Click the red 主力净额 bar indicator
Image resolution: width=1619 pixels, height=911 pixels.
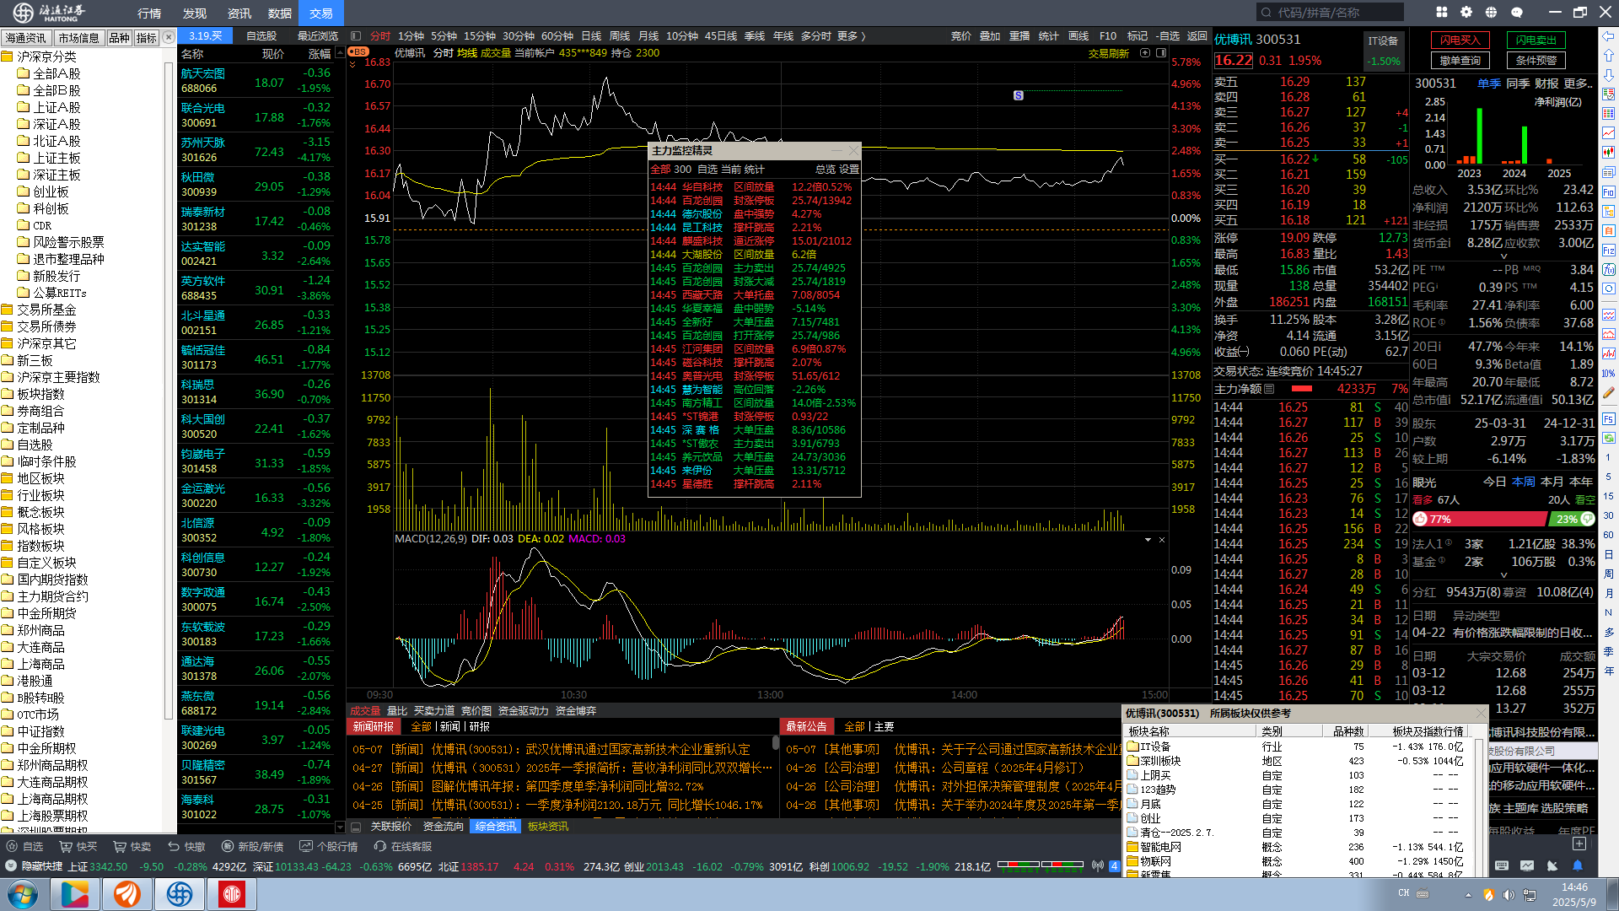tap(1302, 389)
